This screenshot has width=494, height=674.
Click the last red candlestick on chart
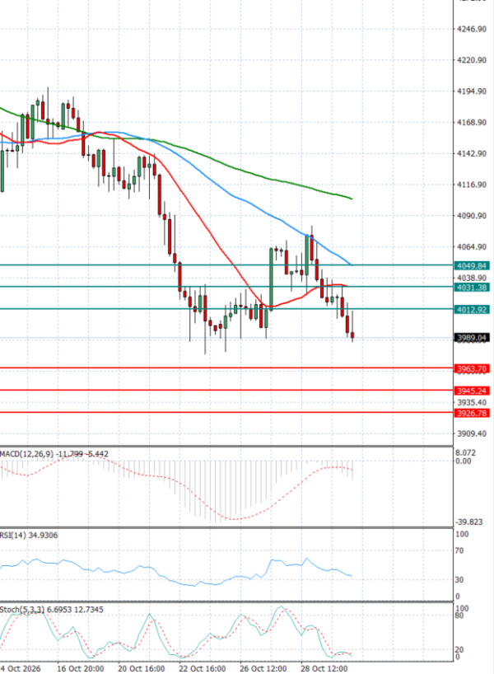pos(352,335)
